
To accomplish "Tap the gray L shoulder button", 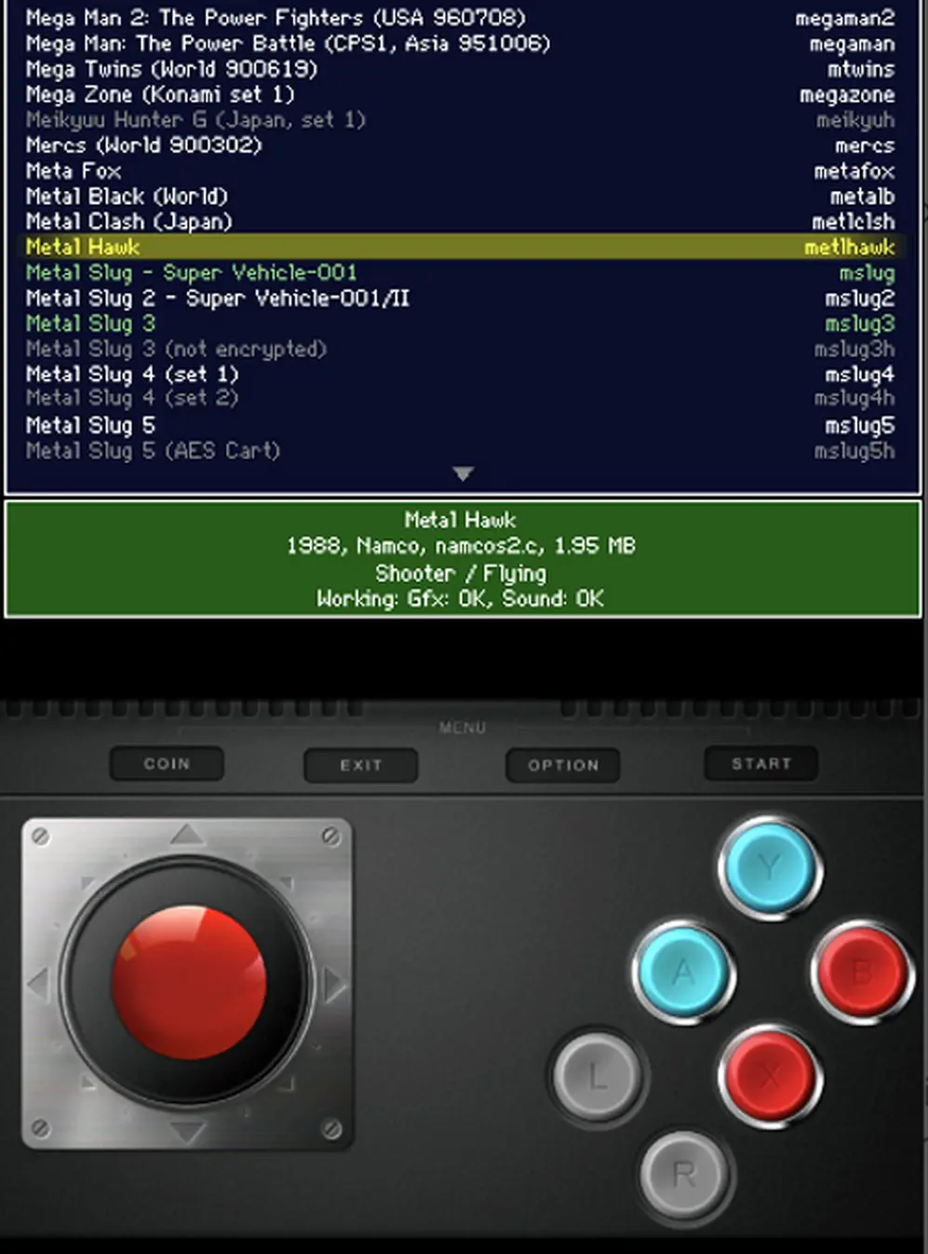I will 597,1078.
